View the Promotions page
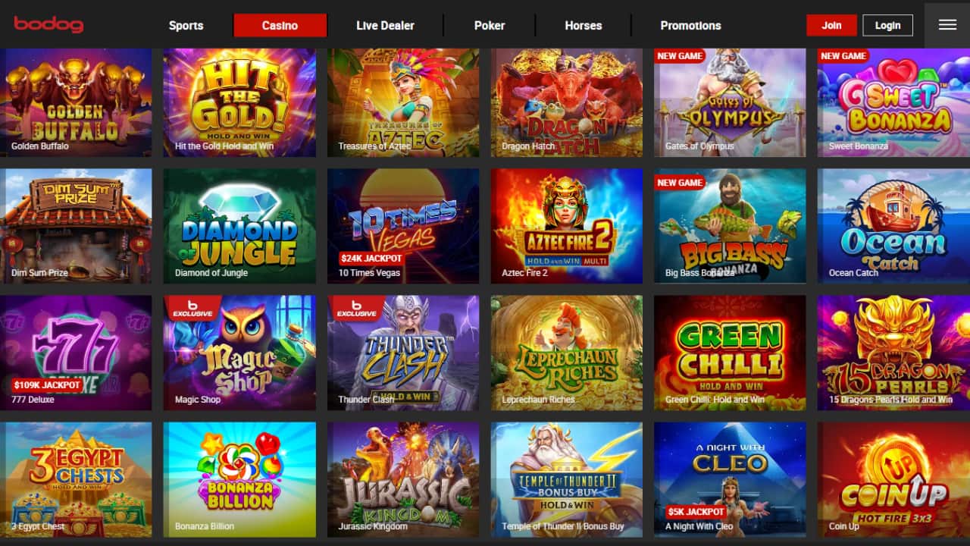Viewport: 970px width, 546px height. click(x=690, y=25)
